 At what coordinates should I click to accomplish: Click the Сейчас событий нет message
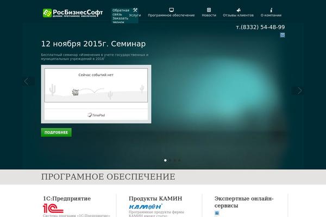[96, 75]
